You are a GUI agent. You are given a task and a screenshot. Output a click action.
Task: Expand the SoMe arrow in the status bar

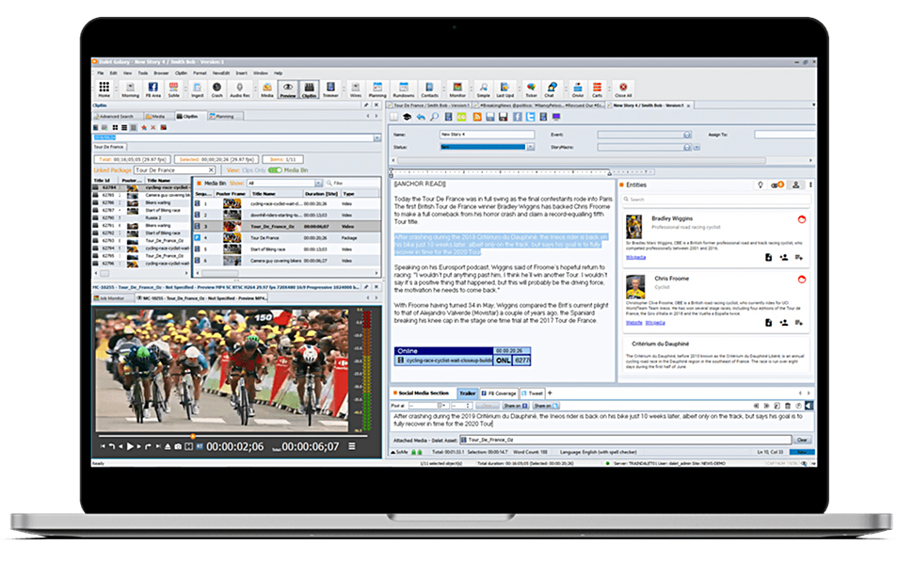(x=393, y=452)
